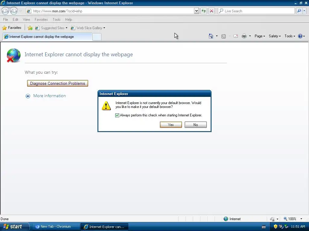This screenshot has height=231, width=309.
Task: Click the 'Done' status bar text
Action: click(5, 219)
